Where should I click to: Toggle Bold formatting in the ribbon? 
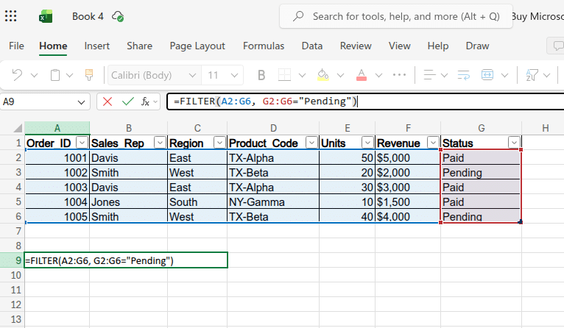tap(261, 75)
